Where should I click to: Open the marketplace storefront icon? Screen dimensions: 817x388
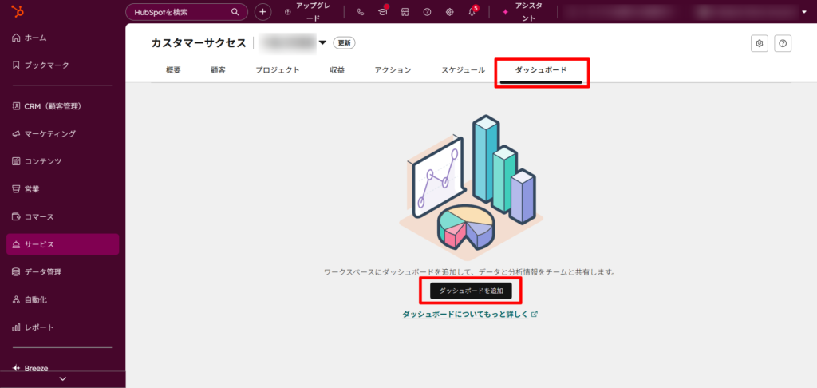pyautogui.click(x=405, y=12)
